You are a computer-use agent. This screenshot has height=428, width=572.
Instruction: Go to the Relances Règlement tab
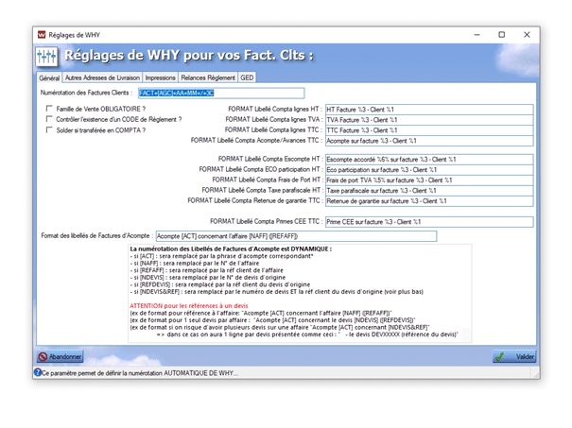pyautogui.click(x=208, y=77)
